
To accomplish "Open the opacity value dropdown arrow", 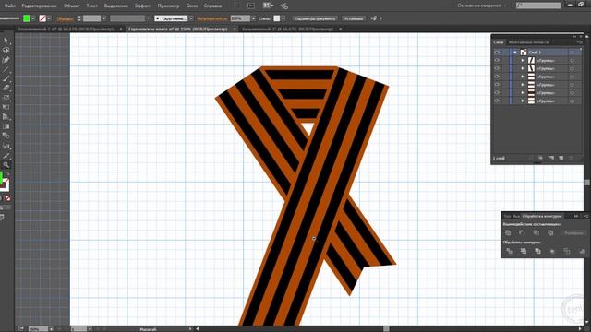I will click(x=253, y=18).
